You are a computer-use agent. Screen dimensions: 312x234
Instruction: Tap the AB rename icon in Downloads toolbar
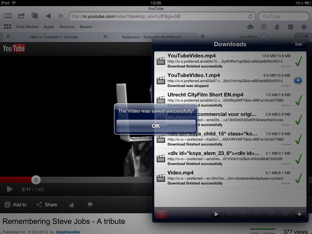pos(243,214)
